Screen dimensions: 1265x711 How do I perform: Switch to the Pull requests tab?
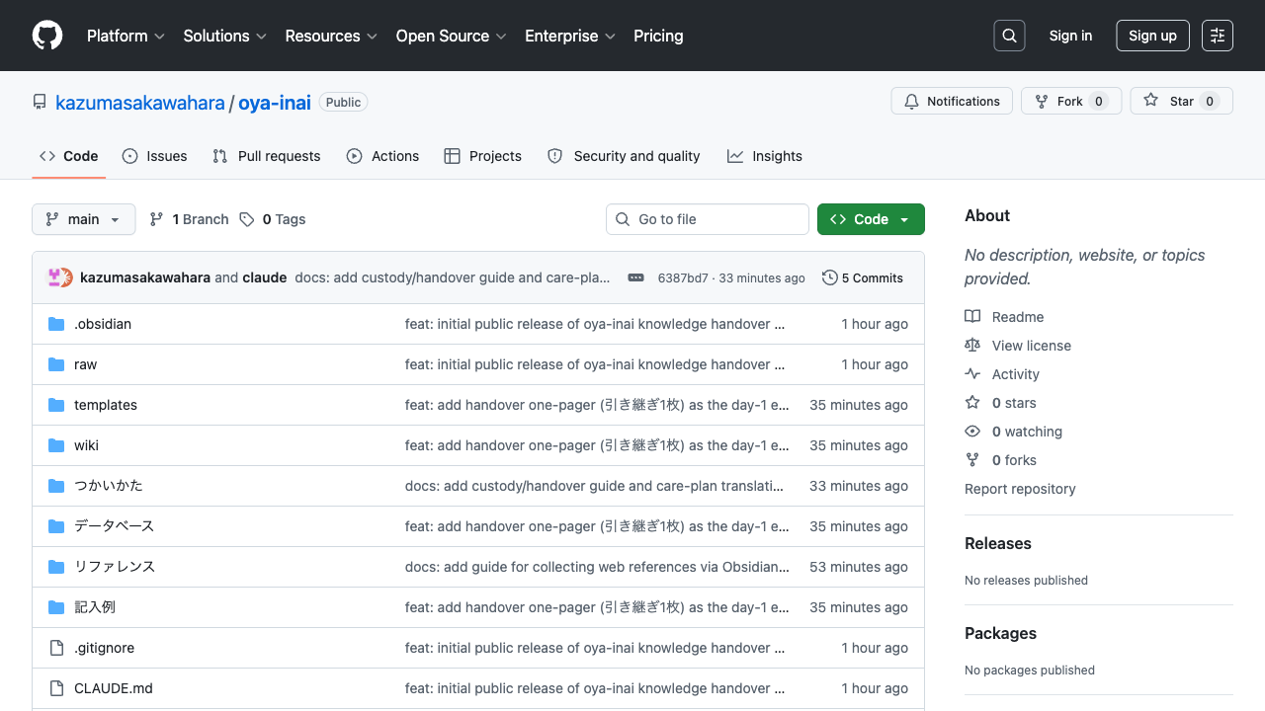(267, 156)
